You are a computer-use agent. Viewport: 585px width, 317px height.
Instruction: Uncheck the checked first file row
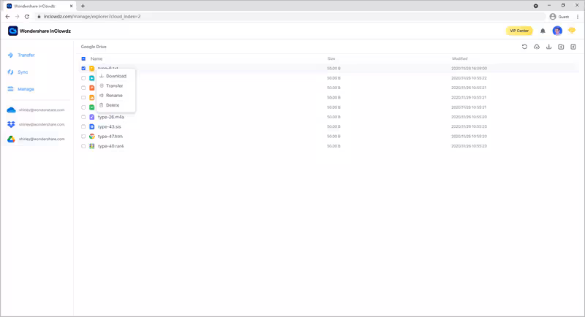83,69
